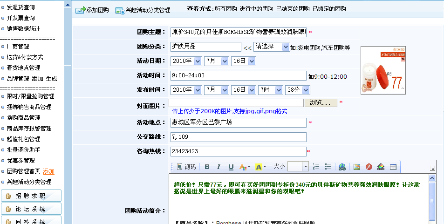Focus the 活动时间 field
Viewport: 444px width, 224px height.
239,75
